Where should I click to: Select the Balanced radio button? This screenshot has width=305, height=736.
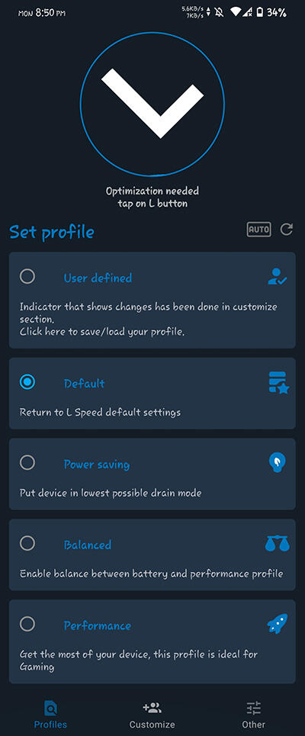click(27, 544)
